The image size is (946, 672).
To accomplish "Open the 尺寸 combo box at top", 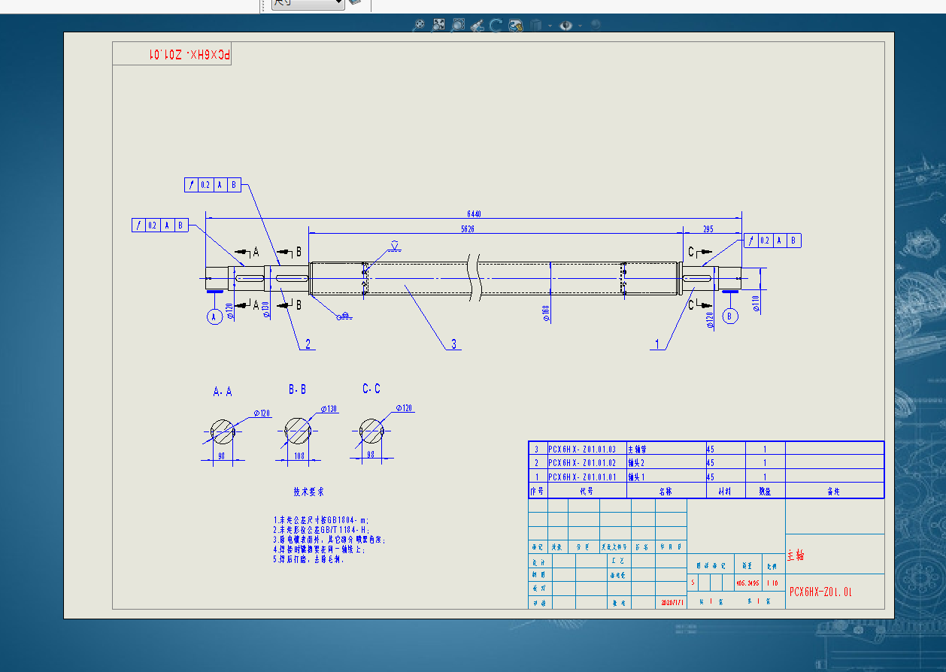I will point(308,4).
